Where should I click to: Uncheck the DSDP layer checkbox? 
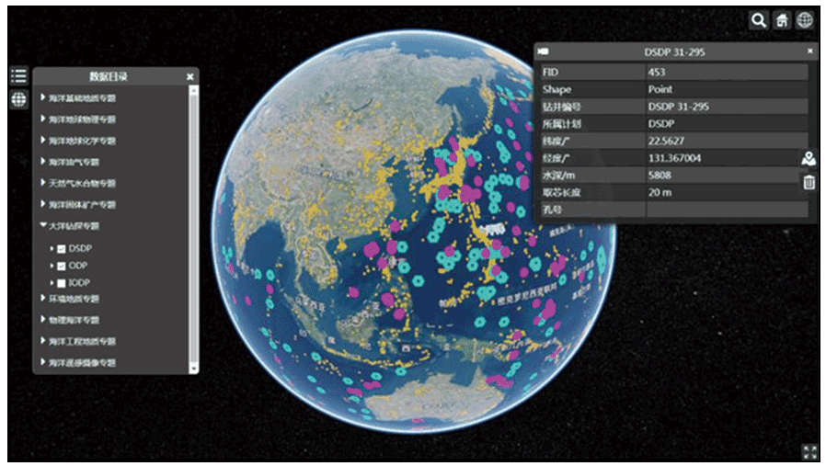click(x=62, y=249)
